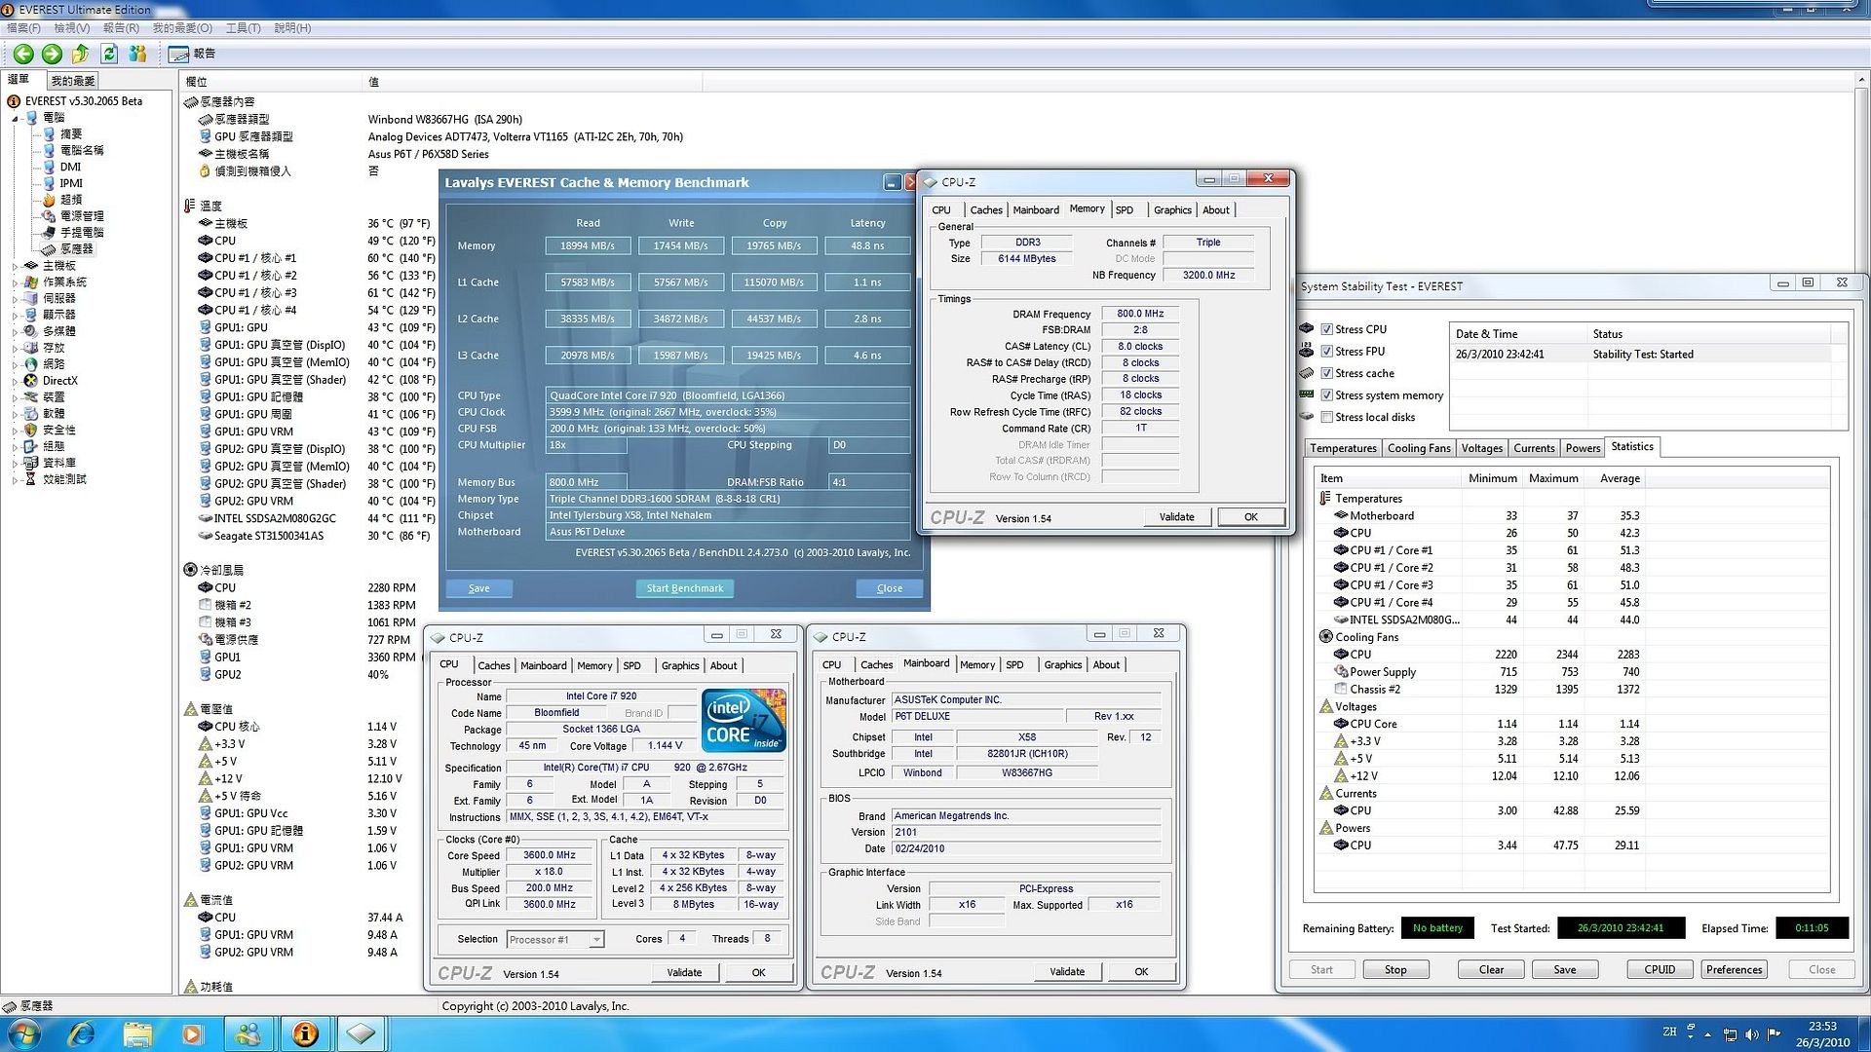Viewport: 1871px width, 1052px height.
Task: Switch to Voltages tab in Stability Test
Action: 1481,448
